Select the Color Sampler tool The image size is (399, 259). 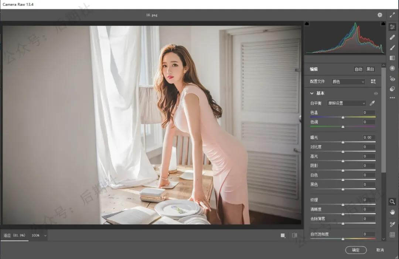click(x=392, y=224)
